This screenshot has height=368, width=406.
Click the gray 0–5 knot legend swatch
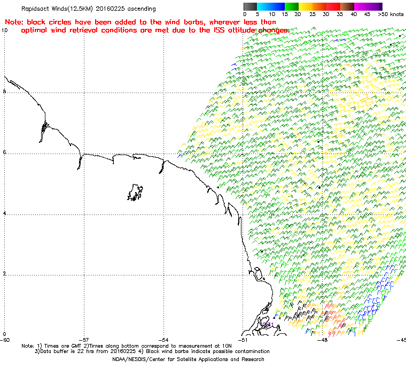[250, 6]
